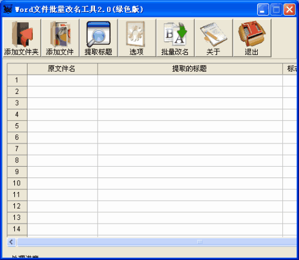Select row header 13
Viewport: 299px width, 260px height.
click(x=17, y=218)
